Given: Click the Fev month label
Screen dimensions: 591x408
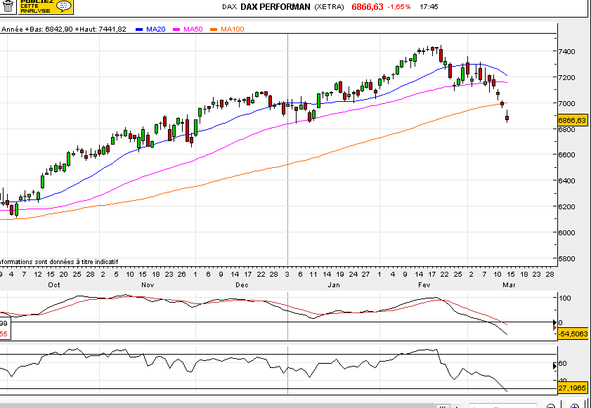Looking at the screenshot, I should [x=424, y=285].
